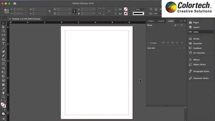Click the Home icon in title bar
Image resolution: width=215 pixels, height=121 pixels.
click(x=15, y=3)
